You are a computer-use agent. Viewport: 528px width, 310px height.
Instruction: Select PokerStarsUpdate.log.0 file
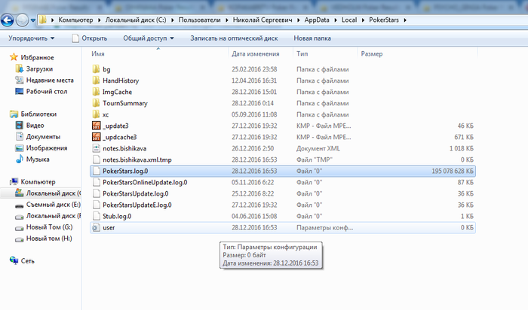pyautogui.click(x=283, y=193)
